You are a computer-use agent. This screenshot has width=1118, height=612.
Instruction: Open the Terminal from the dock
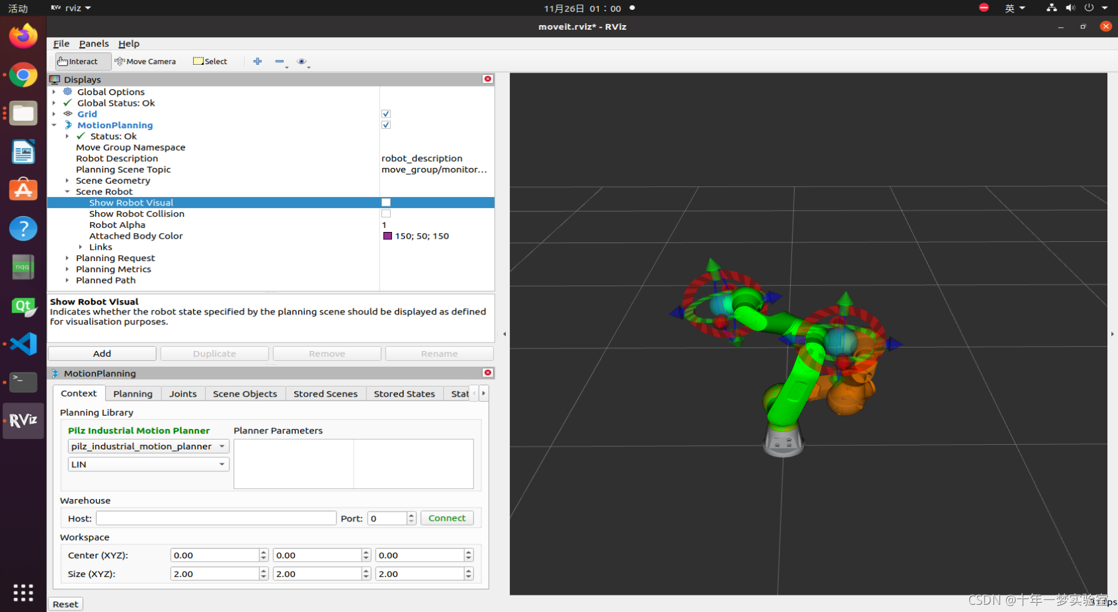tap(23, 382)
